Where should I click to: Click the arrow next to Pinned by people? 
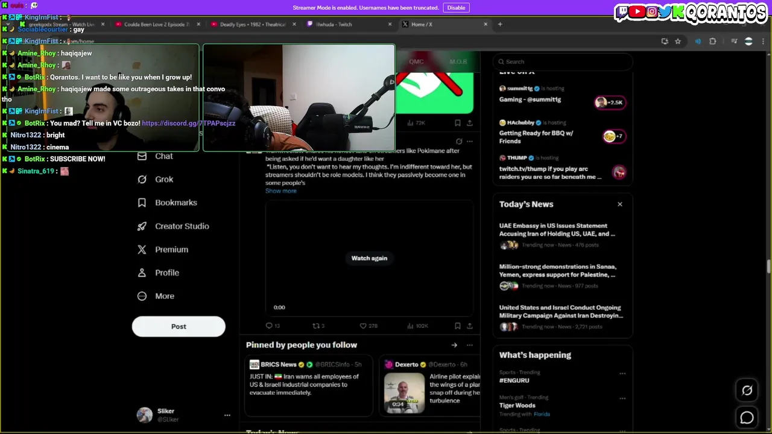(x=454, y=345)
